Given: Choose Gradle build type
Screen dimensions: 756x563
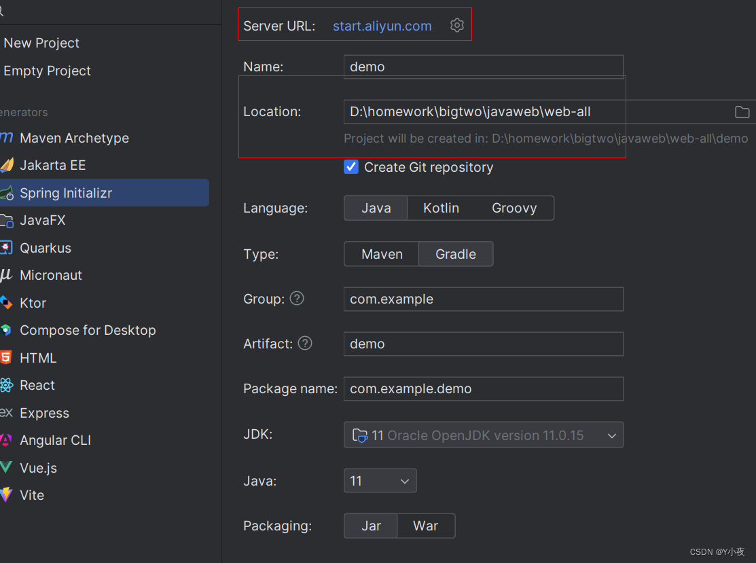Looking at the screenshot, I should (456, 254).
